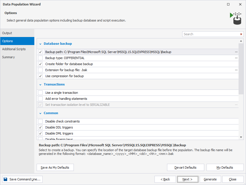Image resolution: width=246 pixels, height=185 pixels.
Task: Uncheck Disable DDL triggers
Action: point(40,127)
